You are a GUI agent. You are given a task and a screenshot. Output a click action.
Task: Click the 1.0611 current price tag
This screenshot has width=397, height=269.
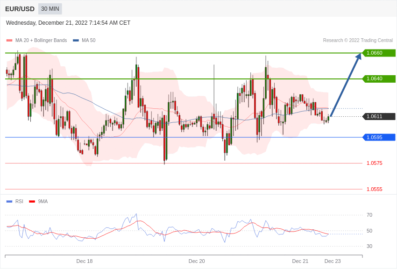point(379,116)
